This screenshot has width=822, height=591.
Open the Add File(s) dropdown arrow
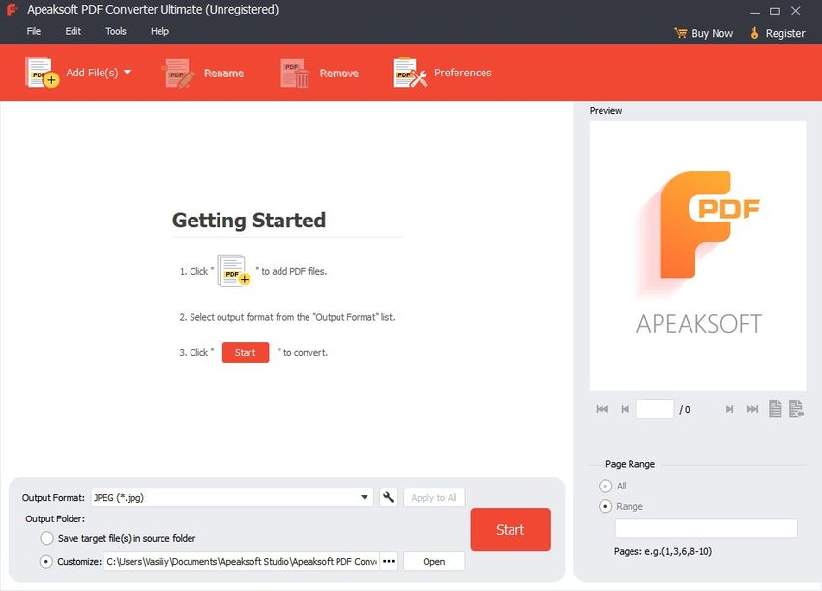[x=127, y=72]
